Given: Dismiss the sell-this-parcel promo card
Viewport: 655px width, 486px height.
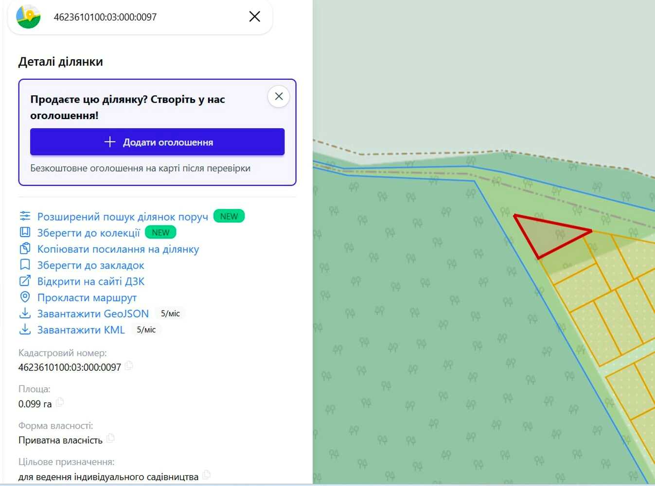Looking at the screenshot, I should tap(279, 96).
